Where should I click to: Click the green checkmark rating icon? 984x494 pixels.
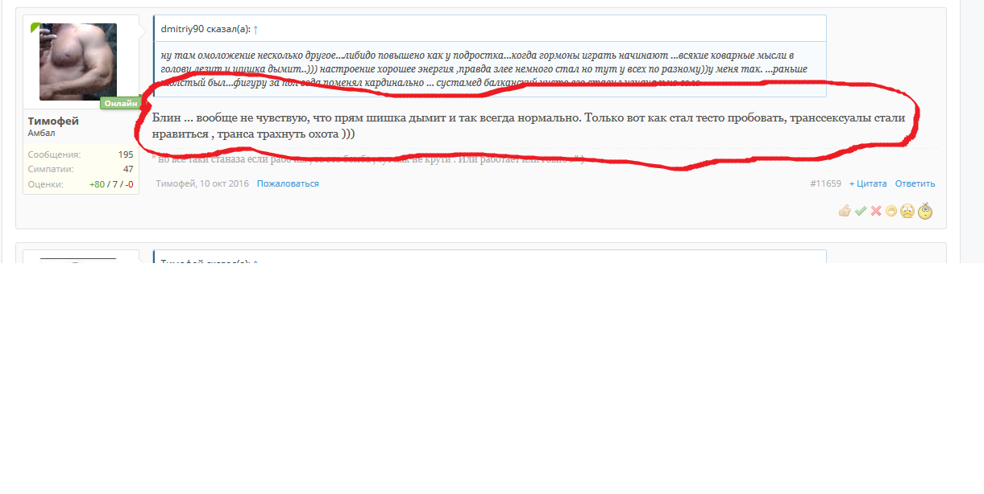click(861, 212)
